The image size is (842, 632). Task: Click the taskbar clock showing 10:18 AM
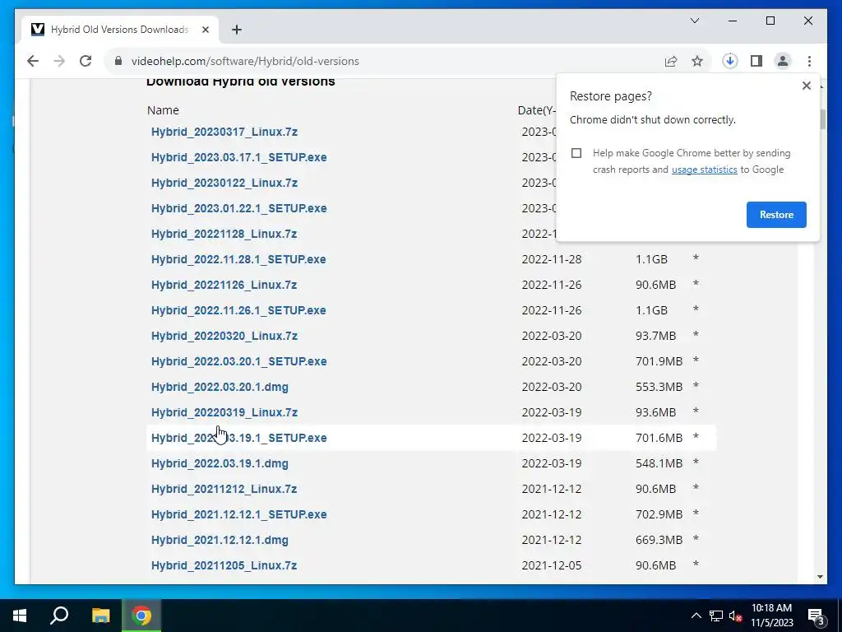coord(771,616)
